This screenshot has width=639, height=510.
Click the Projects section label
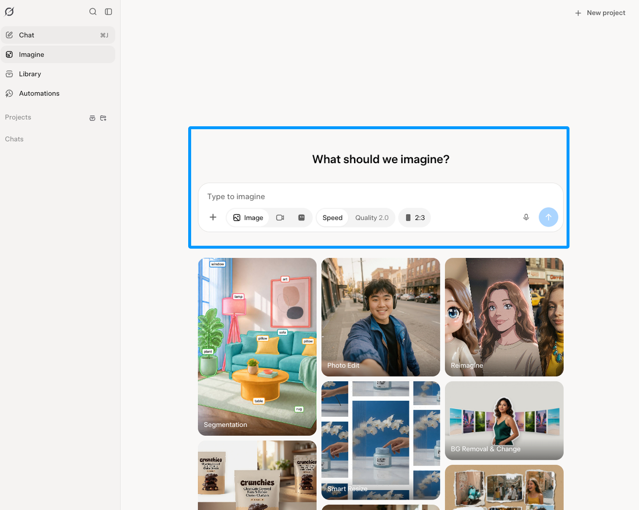tap(18, 117)
